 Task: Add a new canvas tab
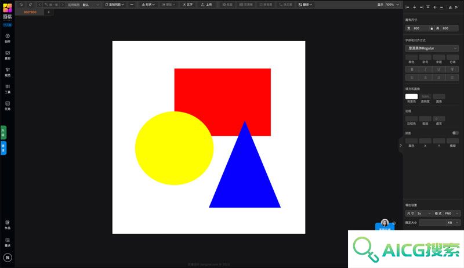coord(49,12)
